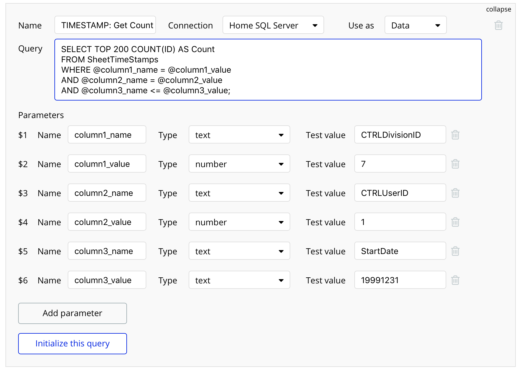The height and width of the screenshot is (370, 520).
Task: Click the Add parameter button
Action: click(x=72, y=313)
